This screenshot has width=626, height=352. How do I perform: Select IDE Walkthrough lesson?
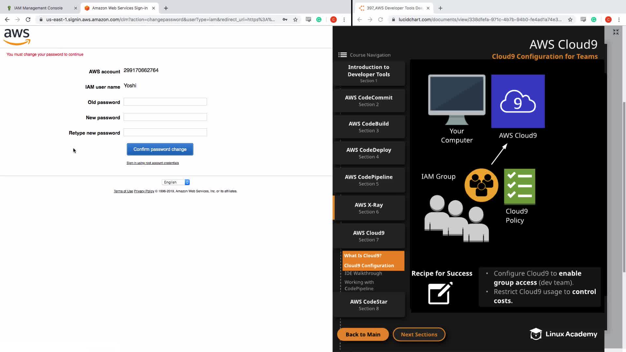[x=363, y=273]
